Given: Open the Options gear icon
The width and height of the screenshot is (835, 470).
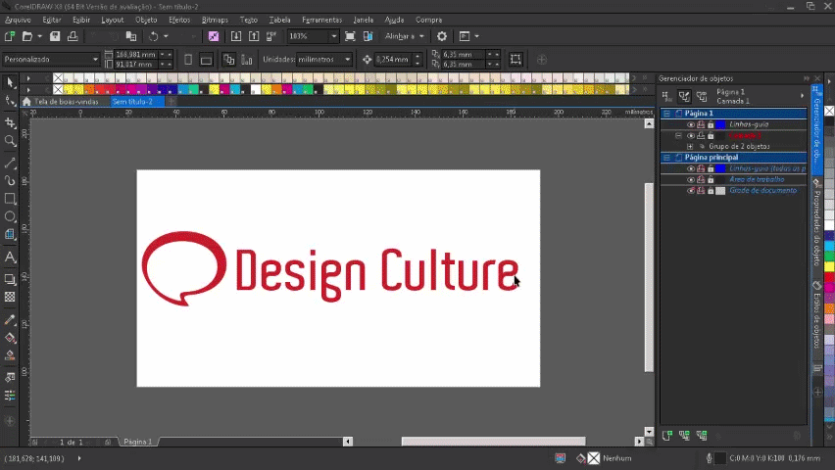Looking at the screenshot, I should pos(442,36).
